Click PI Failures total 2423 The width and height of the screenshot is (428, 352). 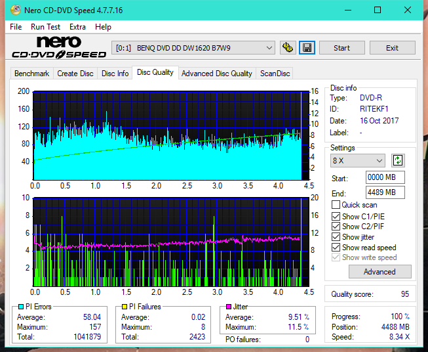click(x=197, y=337)
